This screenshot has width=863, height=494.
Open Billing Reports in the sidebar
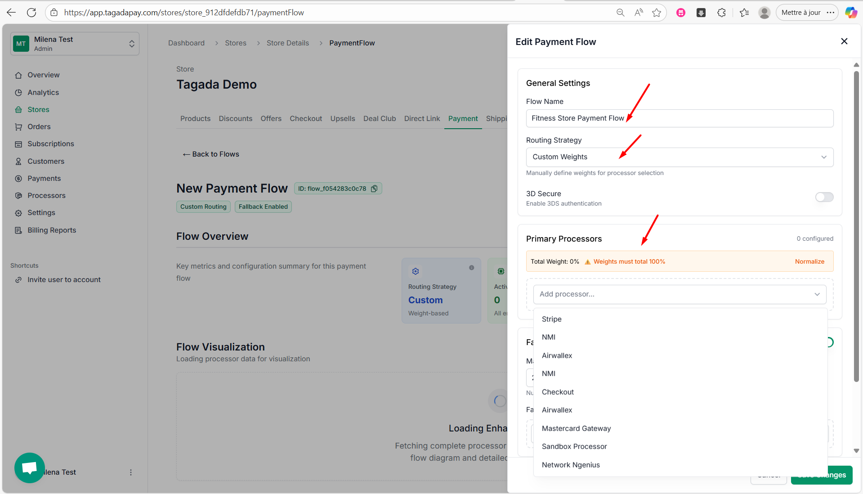click(52, 230)
